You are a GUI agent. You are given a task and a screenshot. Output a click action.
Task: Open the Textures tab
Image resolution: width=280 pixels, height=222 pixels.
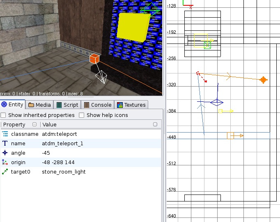[131, 105]
